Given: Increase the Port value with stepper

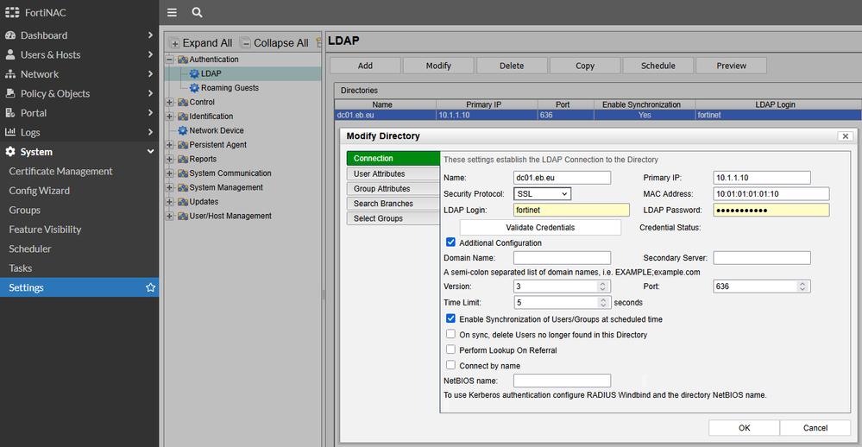Looking at the screenshot, I should coord(803,283).
